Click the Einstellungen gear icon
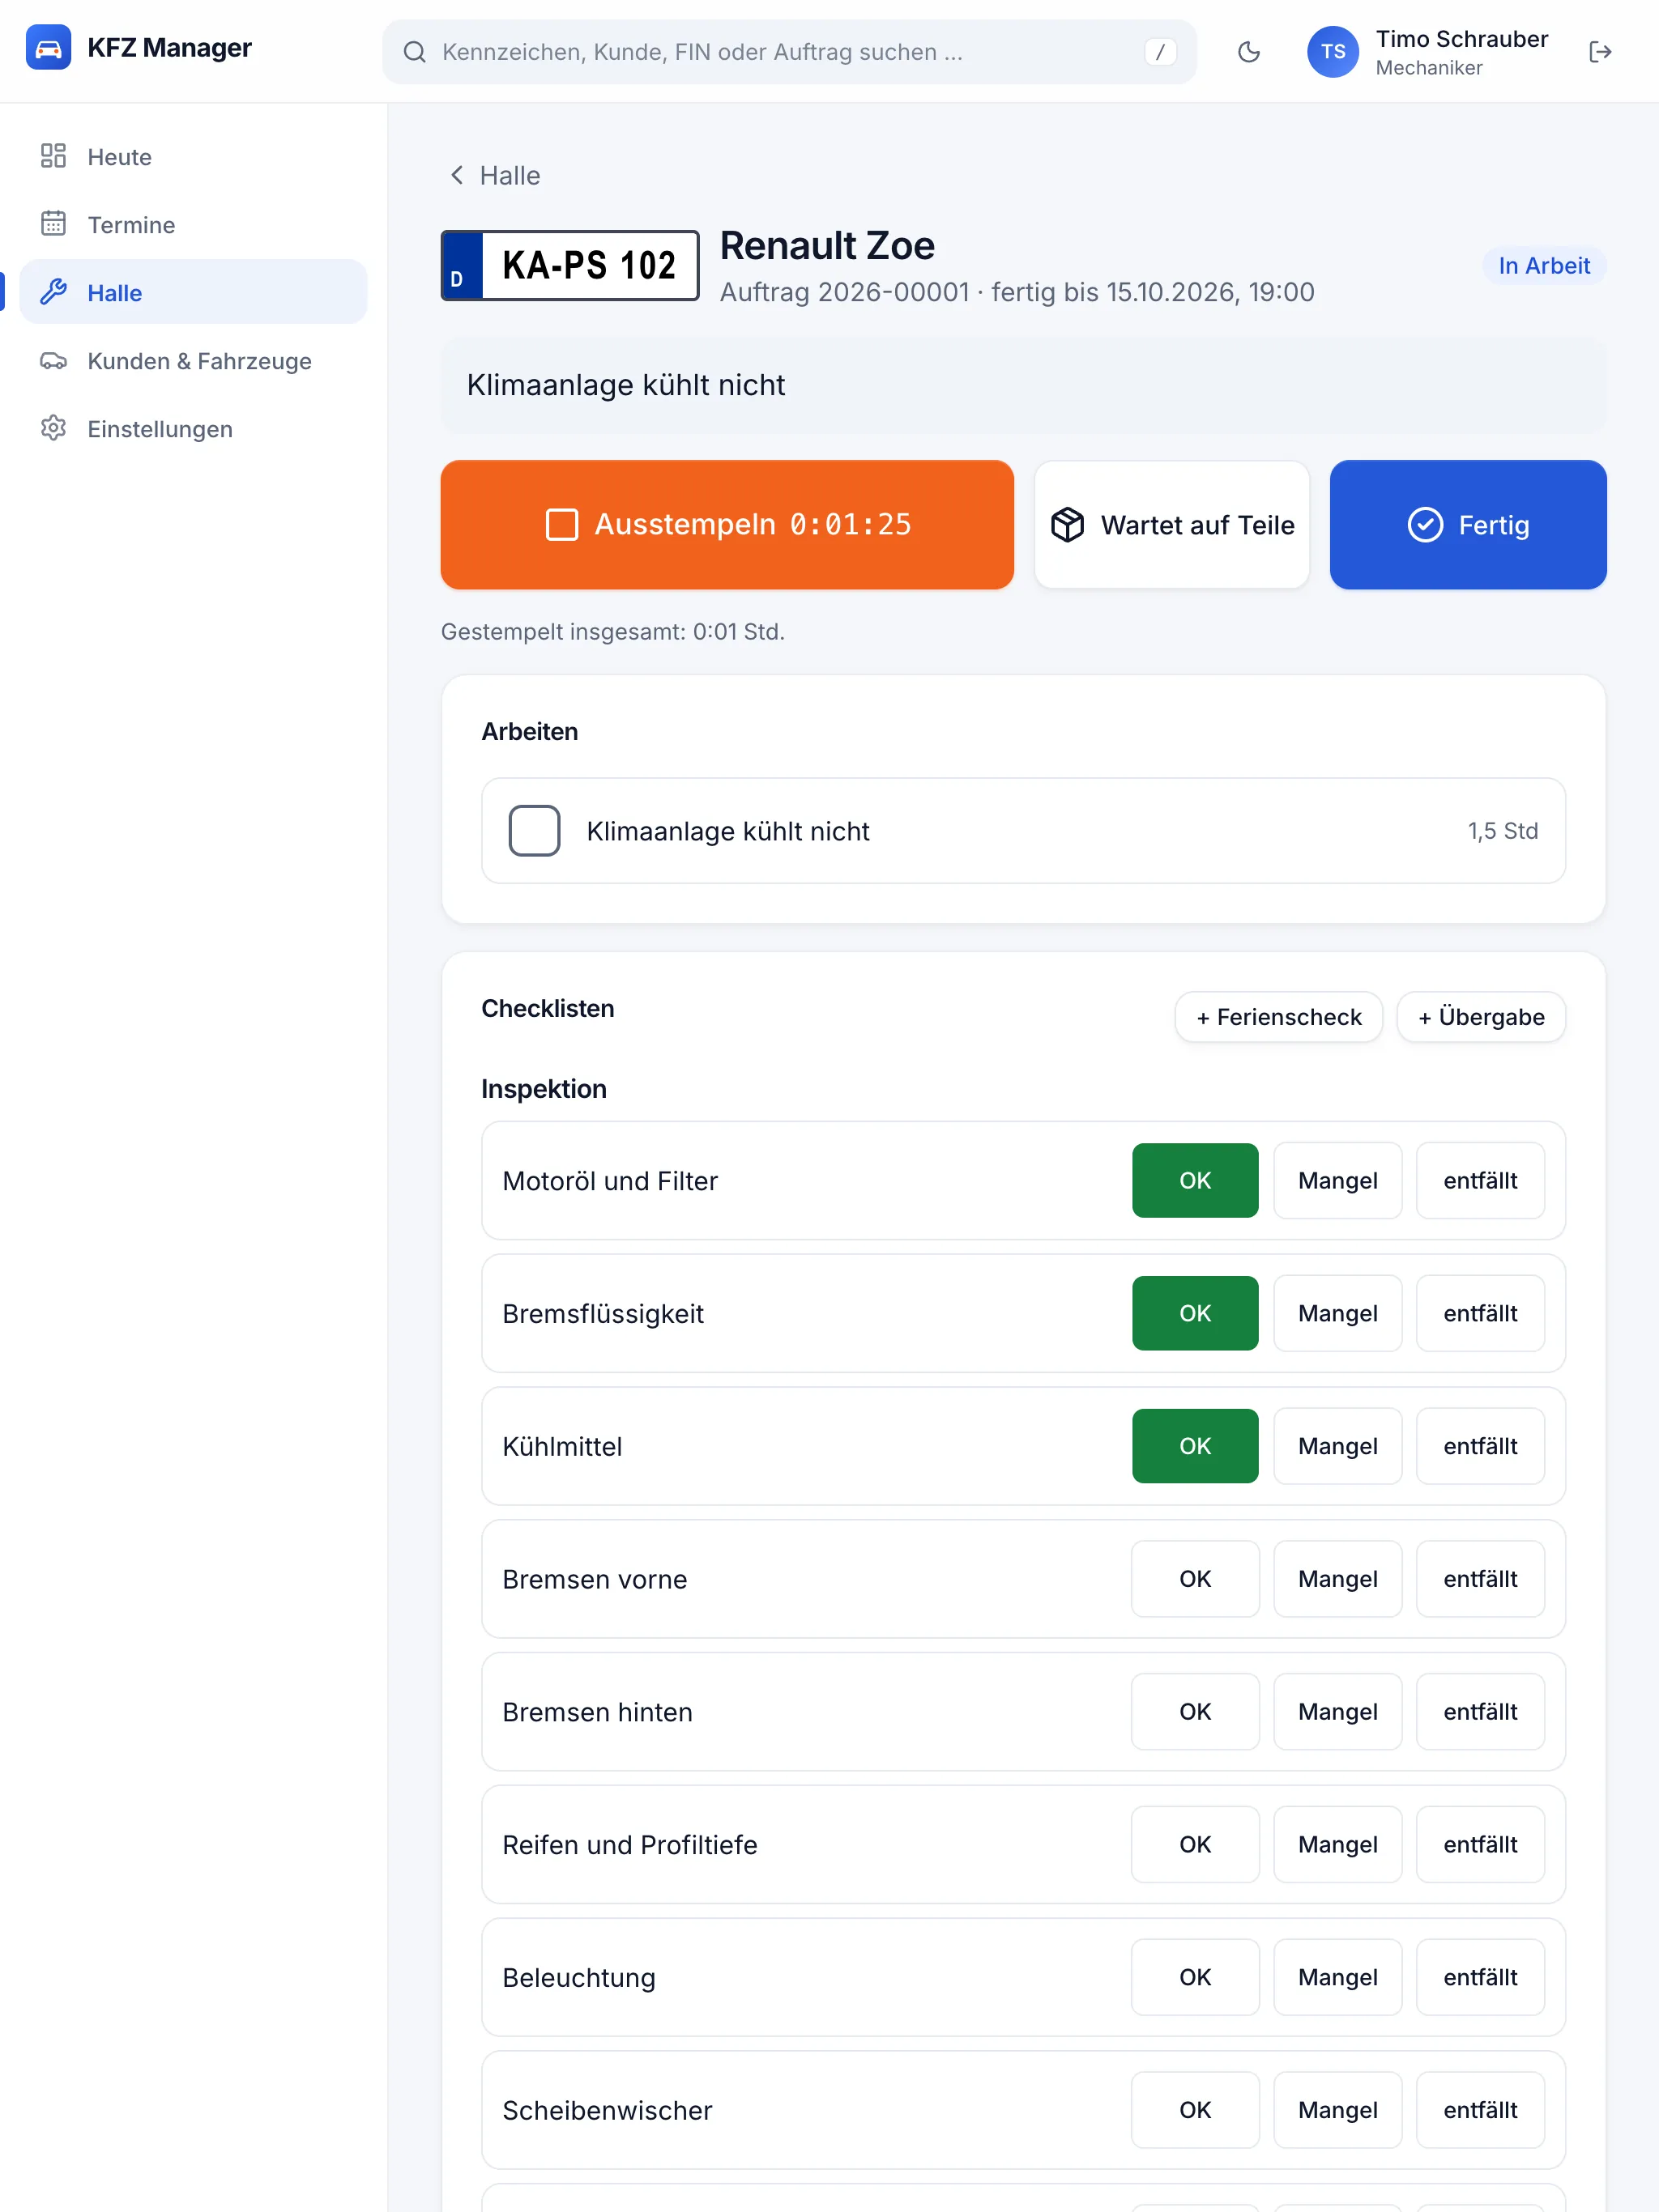Viewport: 1659px width, 2212px height. (53, 428)
